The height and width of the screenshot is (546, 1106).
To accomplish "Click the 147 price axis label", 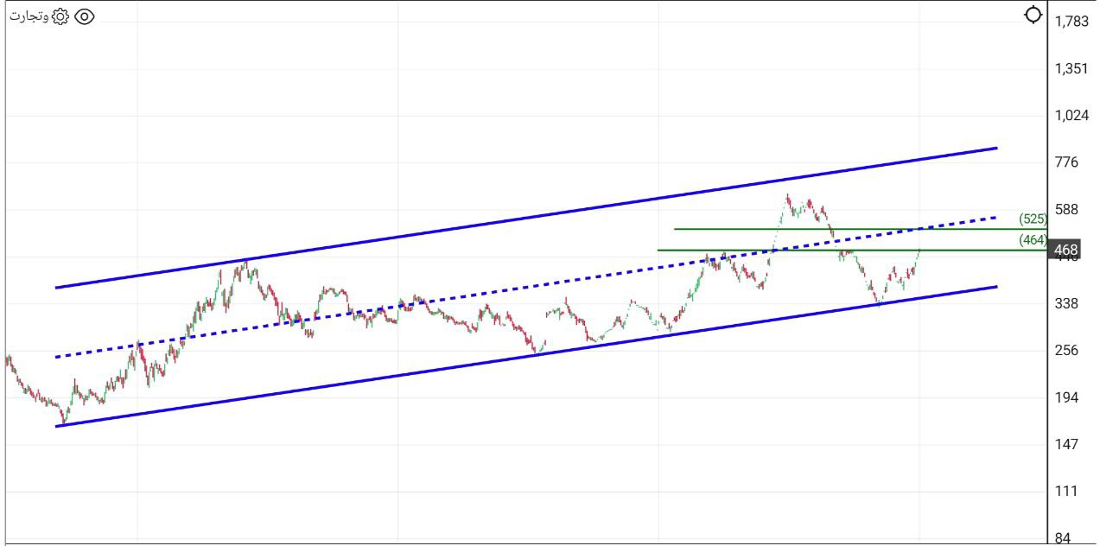I will (x=1067, y=444).
